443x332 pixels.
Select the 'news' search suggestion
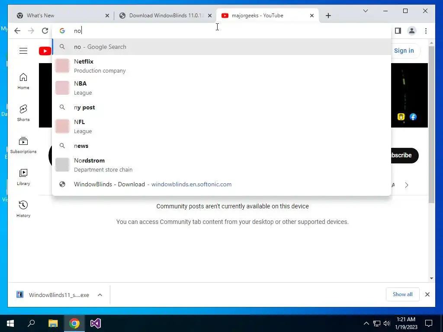tap(221, 146)
